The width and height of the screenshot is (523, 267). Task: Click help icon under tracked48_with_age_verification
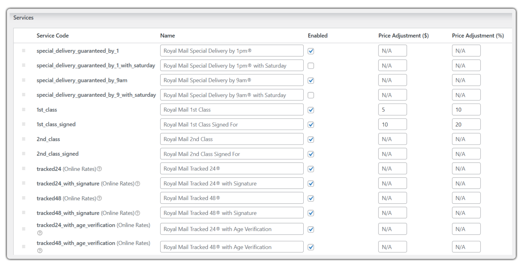click(40, 251)
